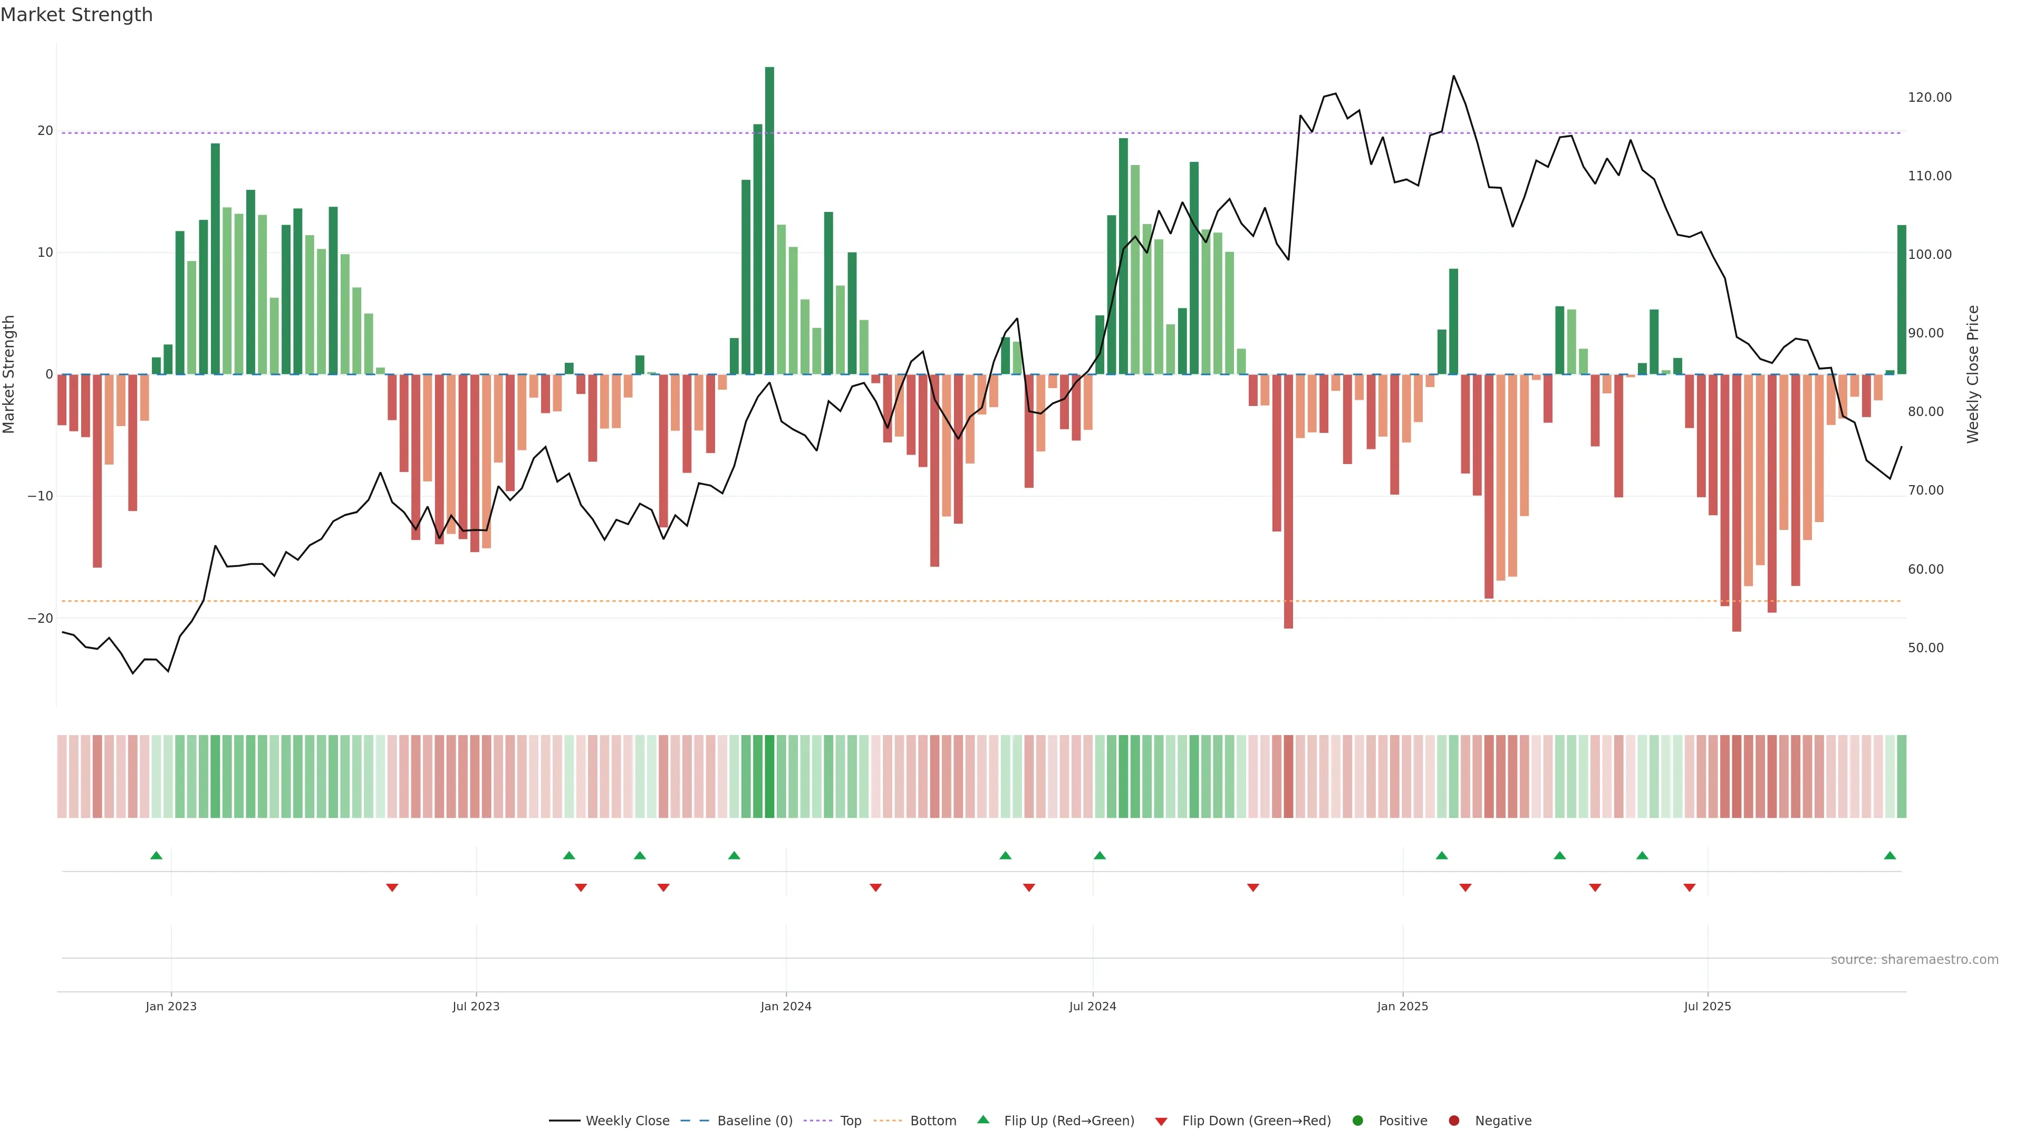Click the Positive green circle legend icon
The image size is (2025, 1139).
(x=1357, y=1120)
